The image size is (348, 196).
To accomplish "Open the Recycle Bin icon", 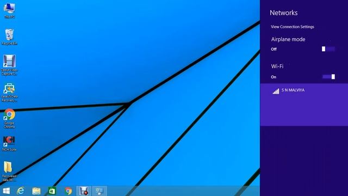I will (9, 37).
